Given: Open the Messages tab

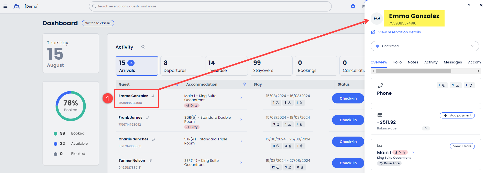Looking at the screenshot, I should pos(452,62).
